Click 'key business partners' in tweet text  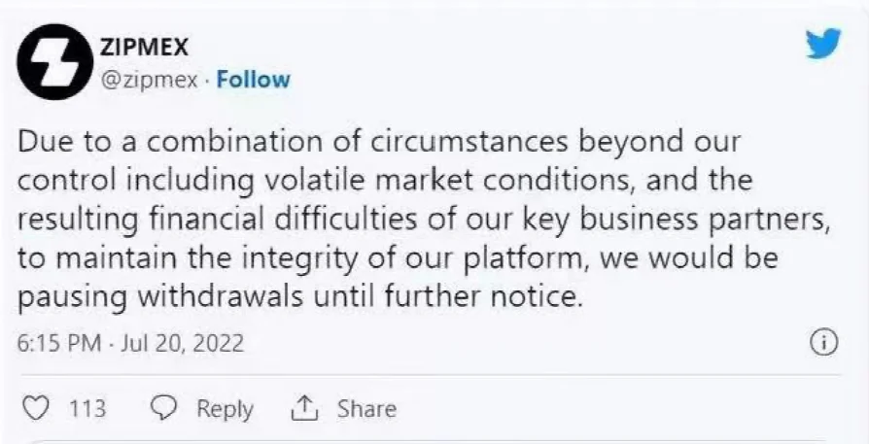(x=684, y=219)
